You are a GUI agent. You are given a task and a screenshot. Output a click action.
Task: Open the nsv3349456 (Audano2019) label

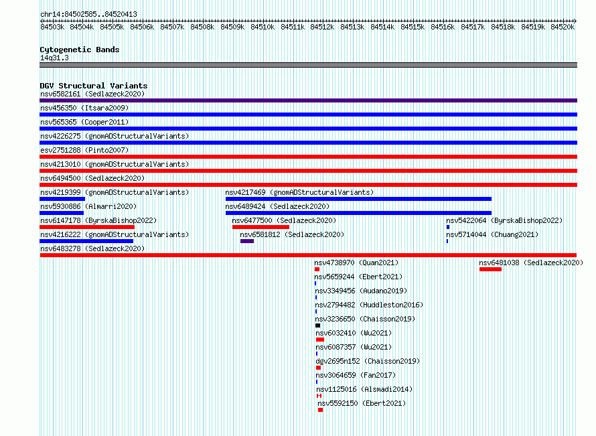click(x=361, y=291)
